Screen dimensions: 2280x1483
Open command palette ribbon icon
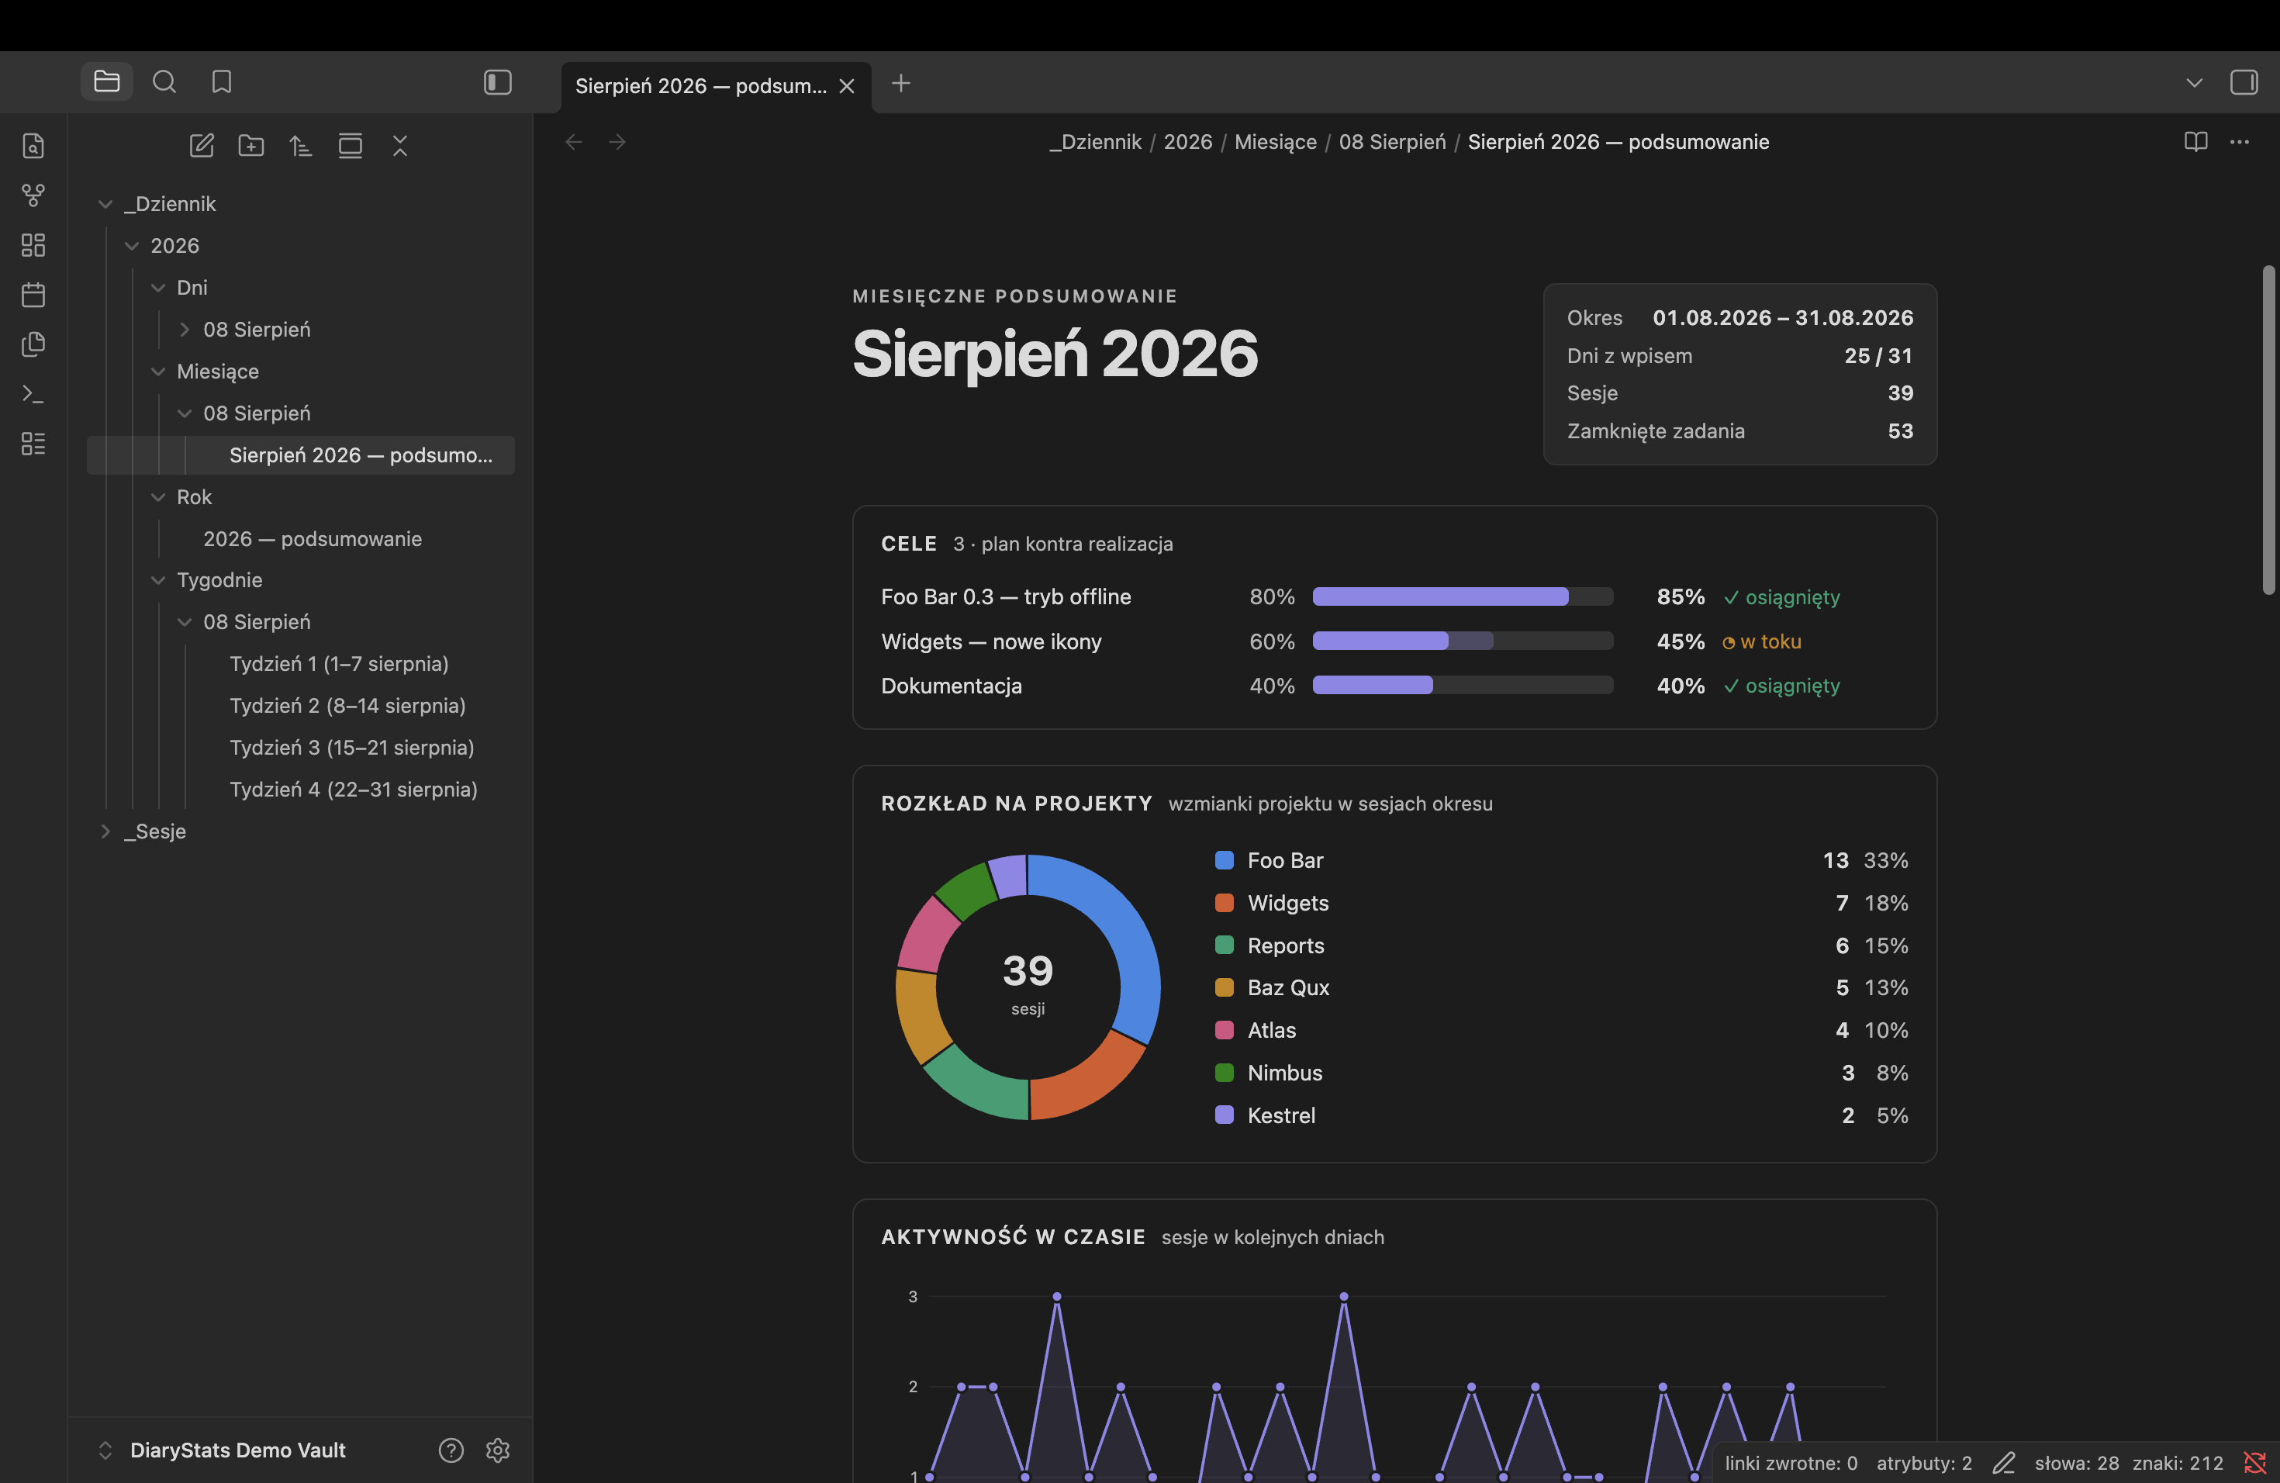pyautogui.click(x=33, y=394)
